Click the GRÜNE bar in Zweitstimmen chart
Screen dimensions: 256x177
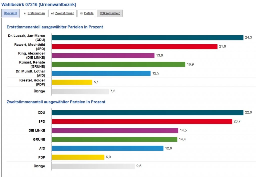point(114,139)
